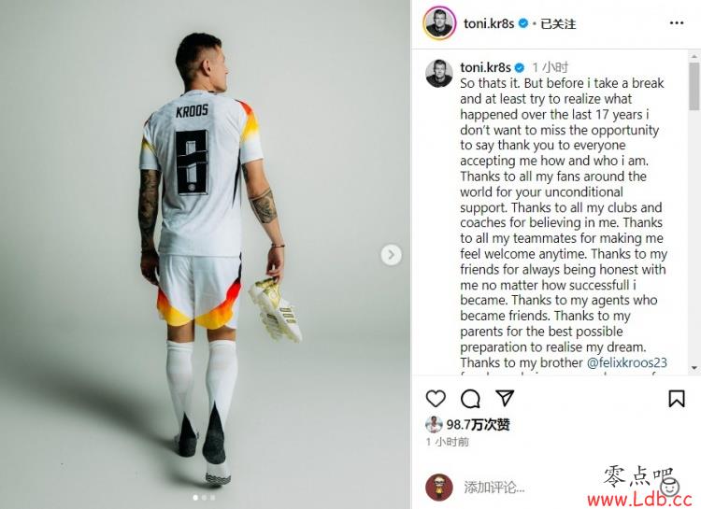701x509 pixels.
Task: Click the caption scrollbar down arrow
Action: 694,368
